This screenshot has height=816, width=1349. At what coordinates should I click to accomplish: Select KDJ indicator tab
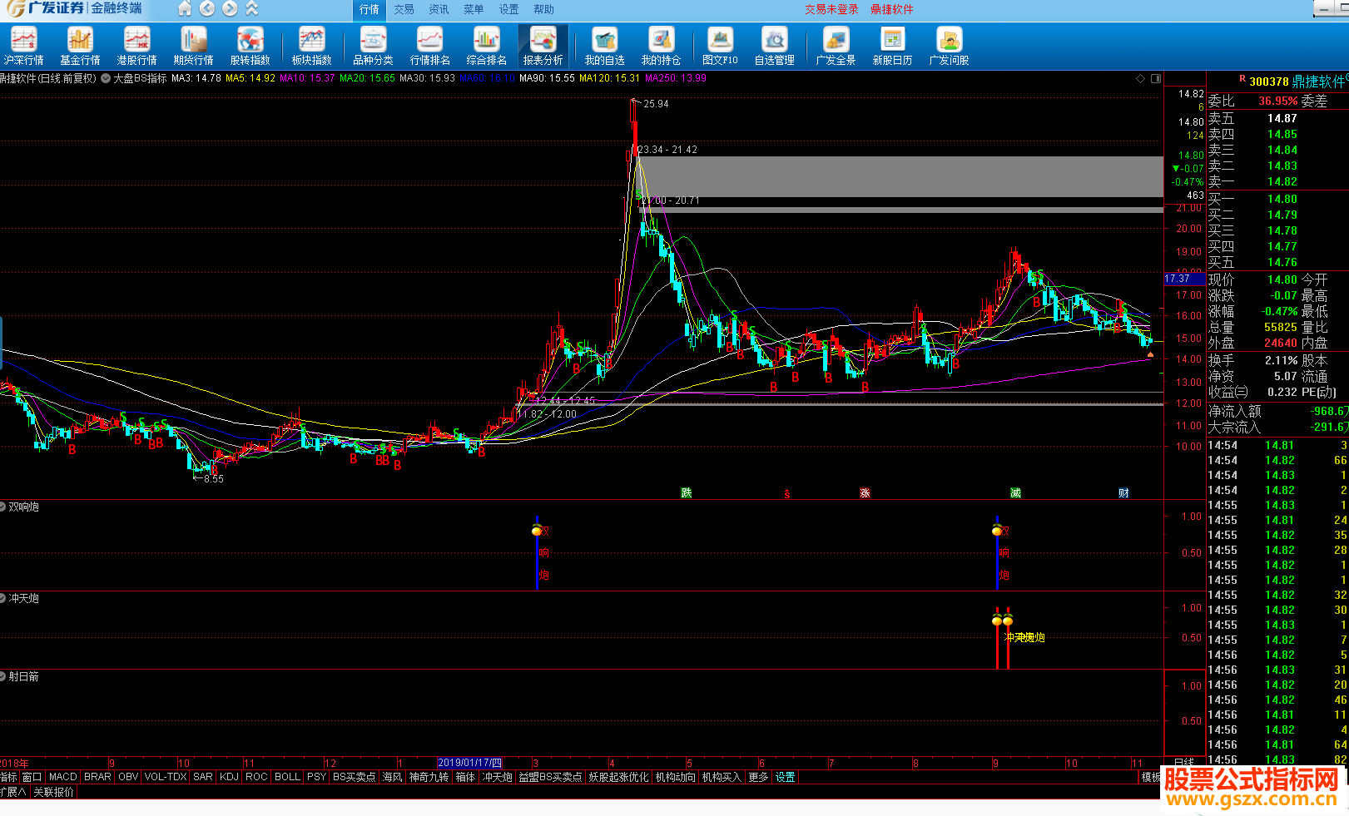(x=230, y=777)
